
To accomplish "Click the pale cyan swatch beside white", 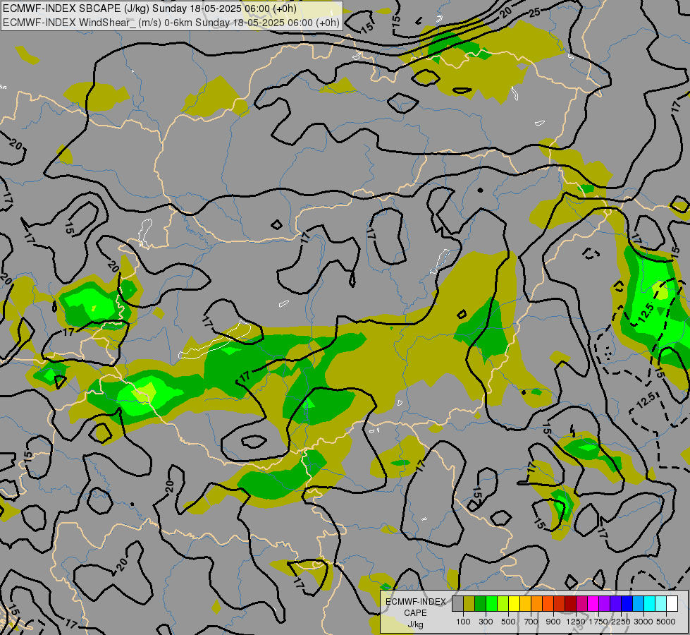I will tap(661, 603).
